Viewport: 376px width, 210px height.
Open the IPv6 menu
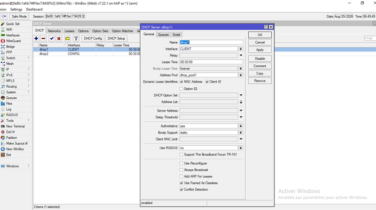click(x=9, y=75)
